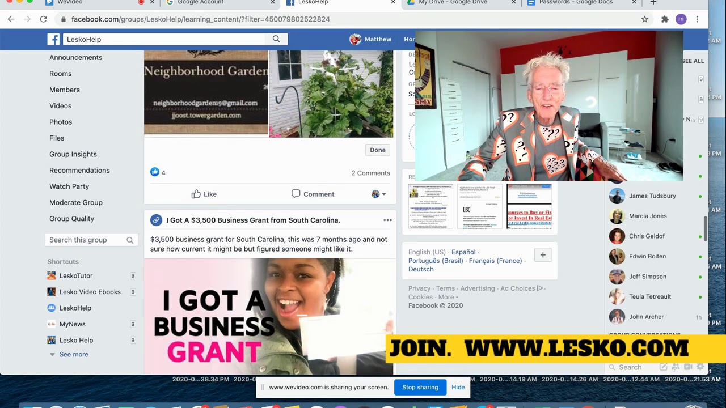This screenshot has width=726, height=408.
Task: Add language with the plus button
Action: [x=543, y=255]
